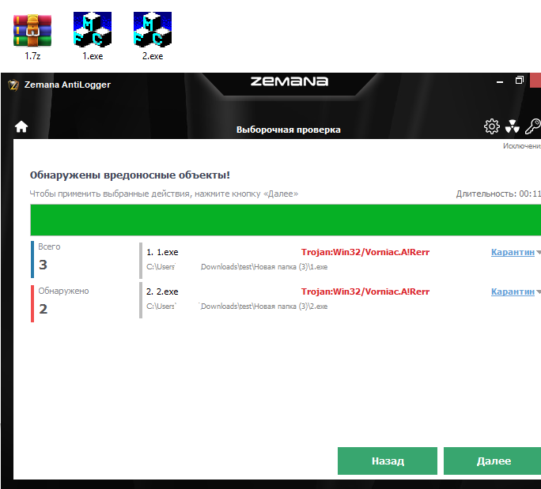Screen dimensions: 541x489
Task: Select the 2. 2.exe detection row name
Action: (162, 292)
